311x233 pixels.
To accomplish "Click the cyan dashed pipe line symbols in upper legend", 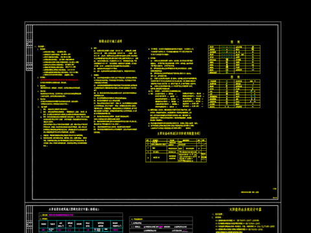I will [x=227, y=56].
